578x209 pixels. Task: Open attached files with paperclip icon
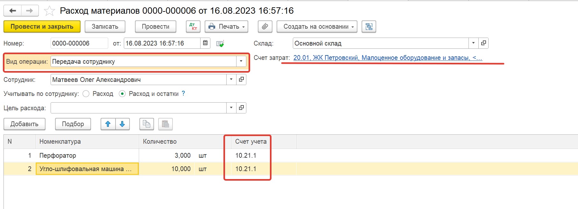265,26
